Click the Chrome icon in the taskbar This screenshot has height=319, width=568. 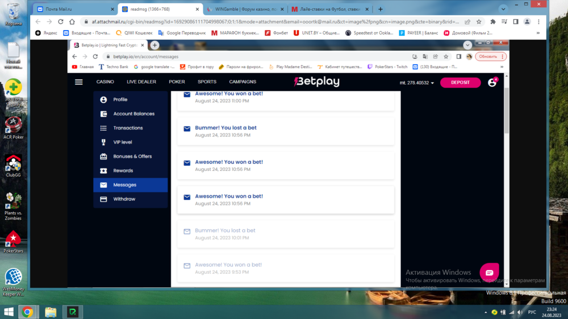(27, 312)
